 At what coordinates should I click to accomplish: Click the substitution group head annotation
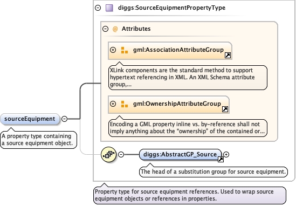(x=214, y=172)
